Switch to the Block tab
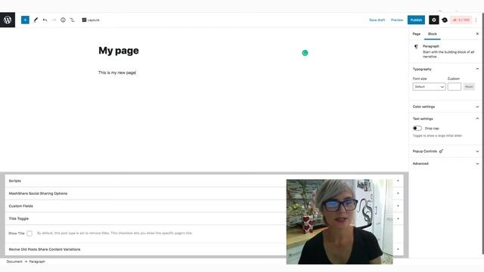Screen dimensions: 484x272 [x=432, y=34]
